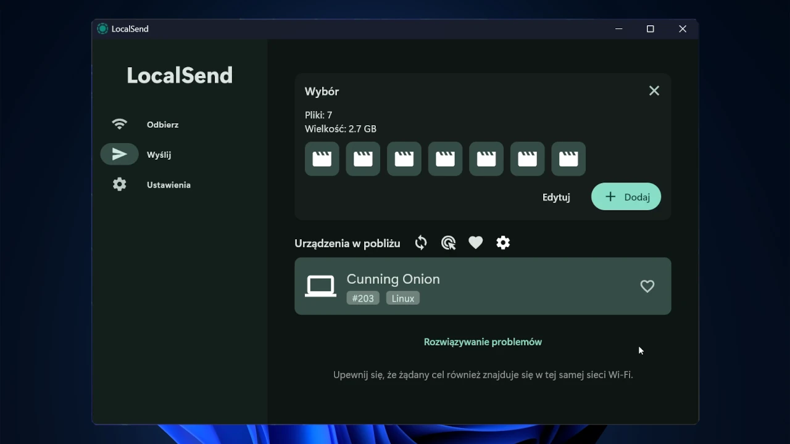Image resolution: width=790 pixels, height=444 pixels.
Task: Open Ustawienia in the sidebar
Action: point(147,185)
